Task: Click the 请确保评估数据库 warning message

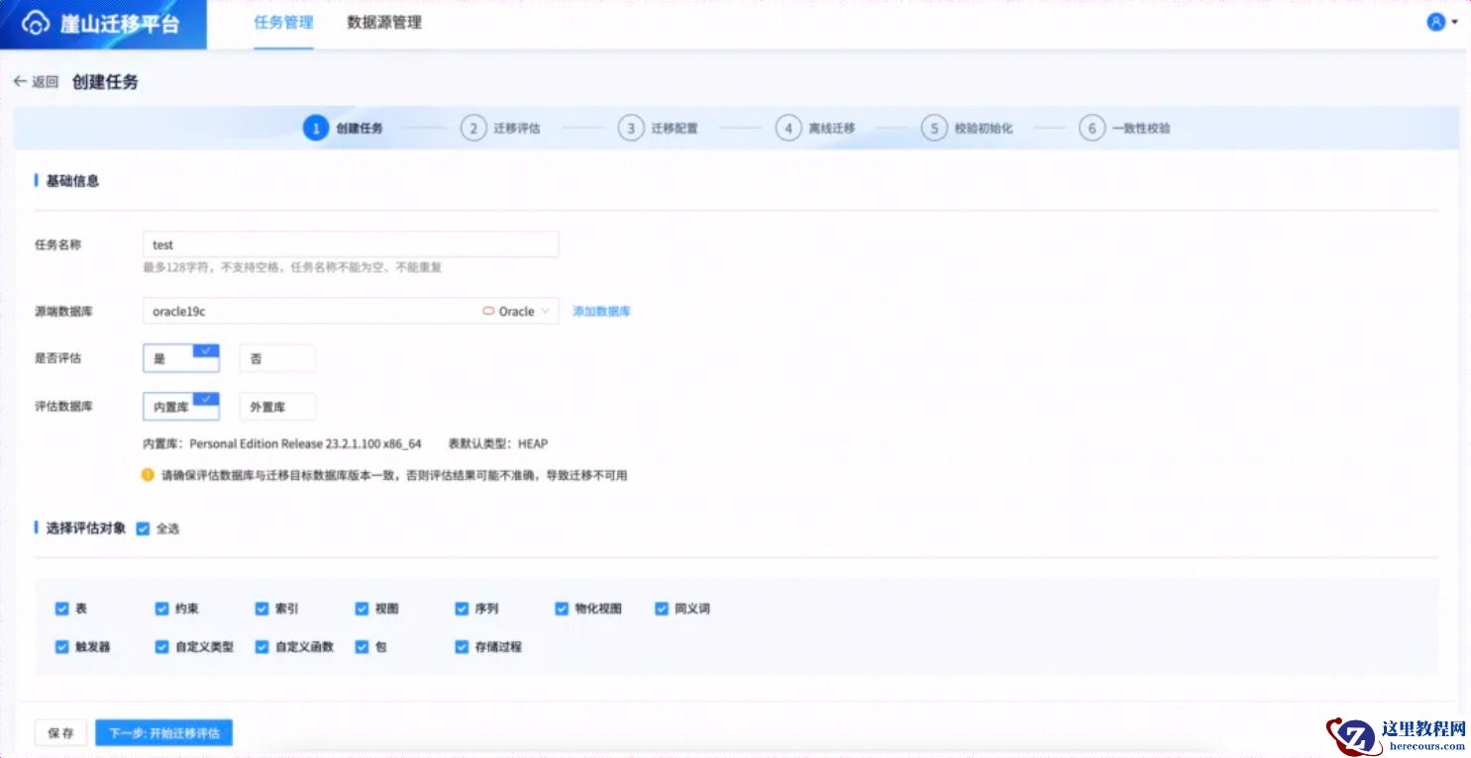Action: click(394, 475)
